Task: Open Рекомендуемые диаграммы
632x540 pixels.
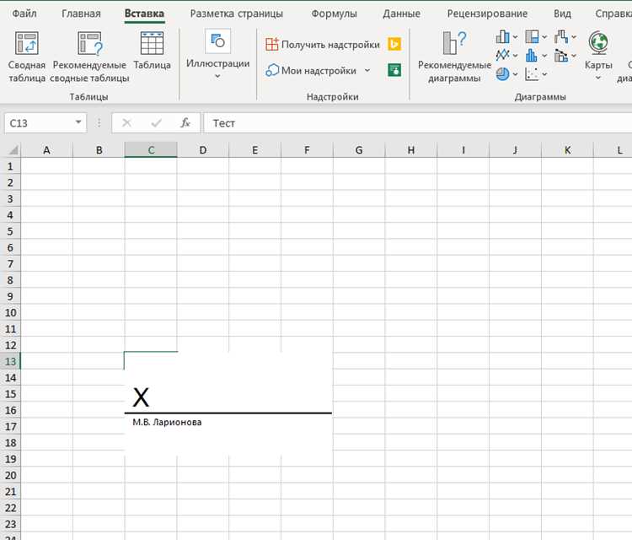Action: pos(454,57)
